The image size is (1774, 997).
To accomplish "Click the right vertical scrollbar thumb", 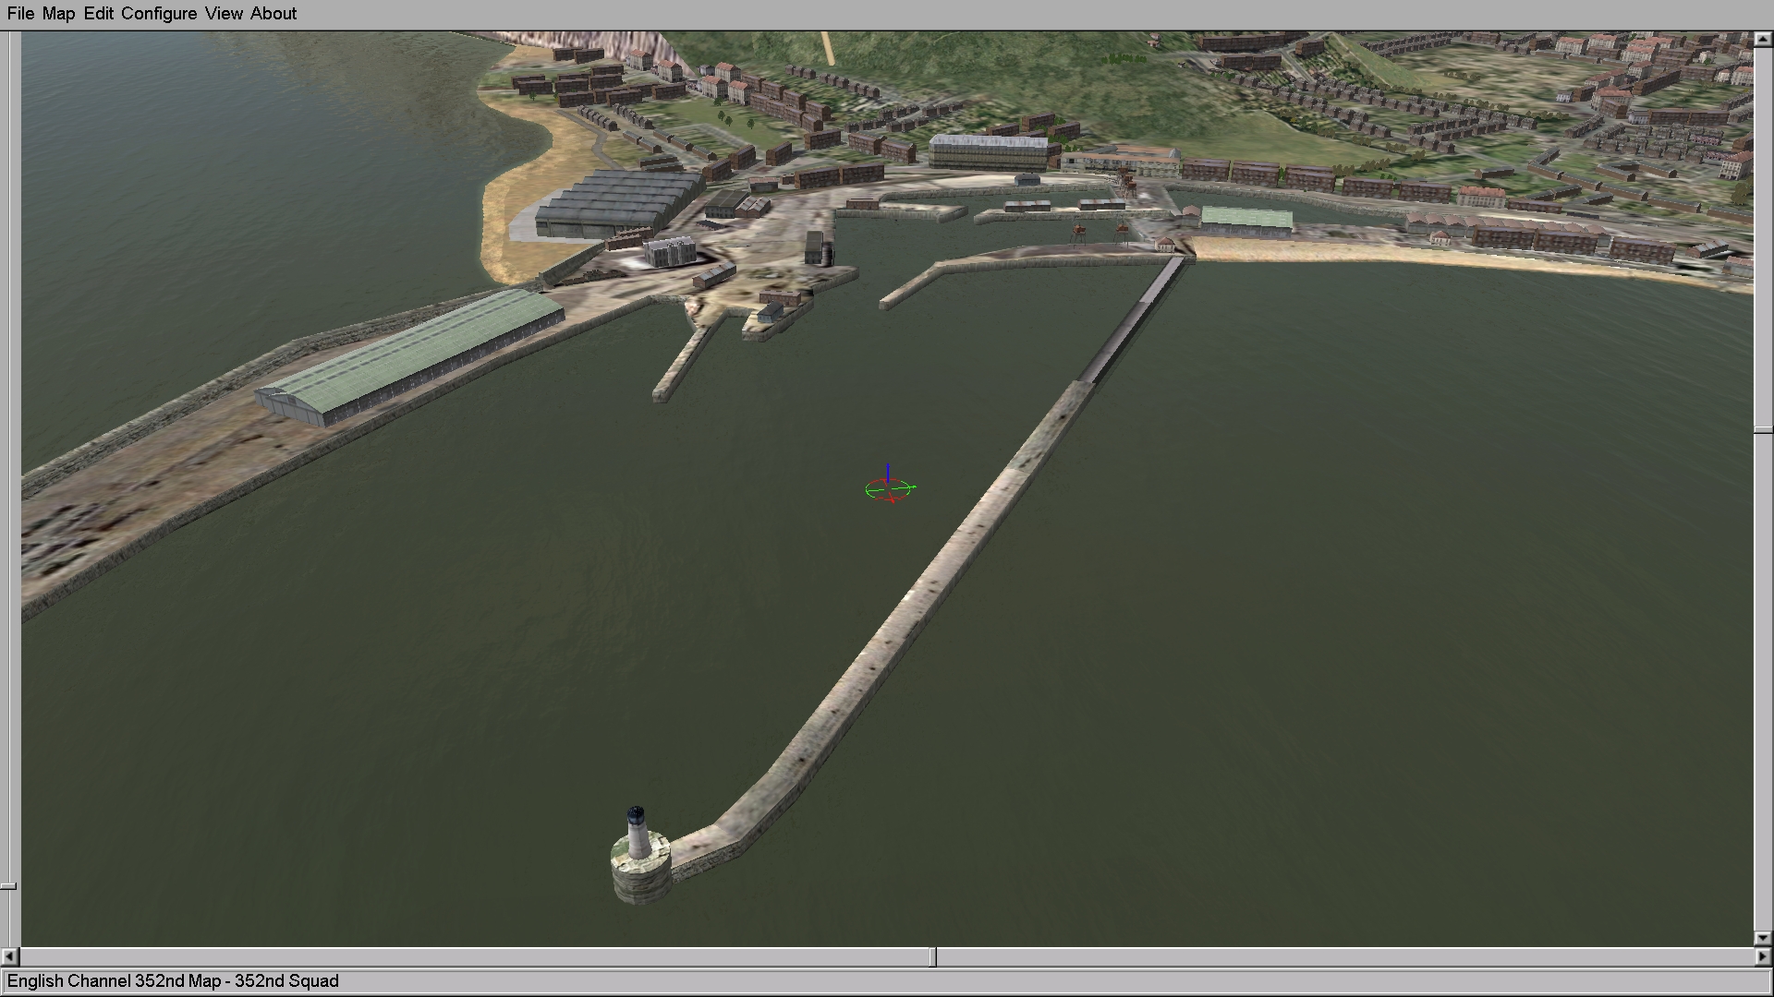I will tap(1763, 430).
